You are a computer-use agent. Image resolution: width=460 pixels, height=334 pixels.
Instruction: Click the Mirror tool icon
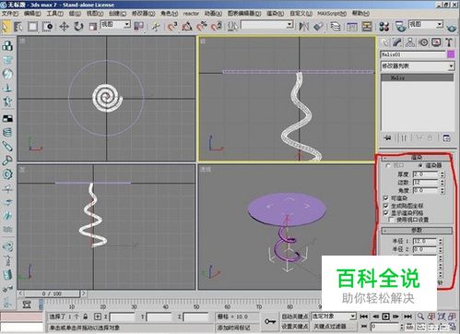click(303, 27)
